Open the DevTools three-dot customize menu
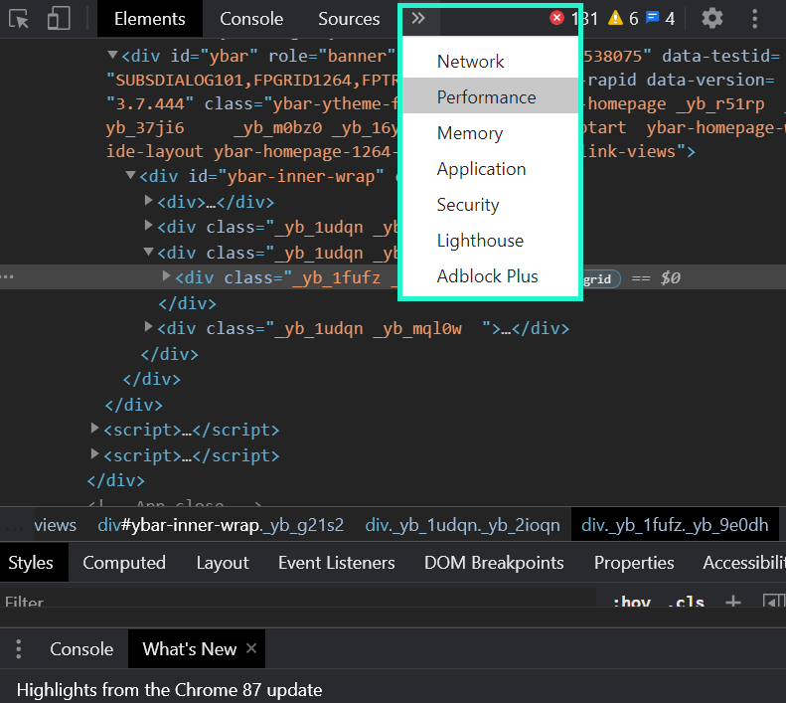Screen dimensions: 786x703 point(754,19)
